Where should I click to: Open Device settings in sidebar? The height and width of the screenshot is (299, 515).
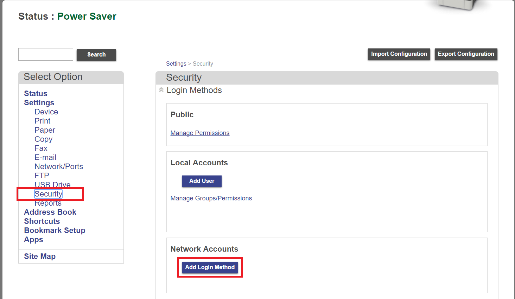46,112
